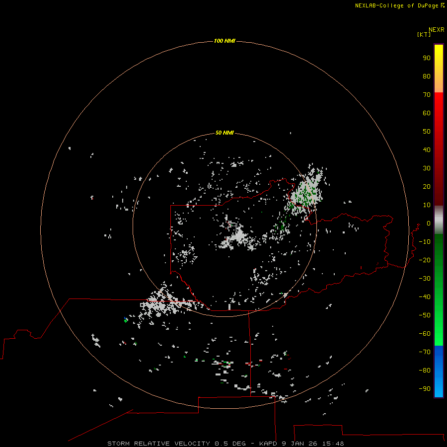Click the -80 value on the velocity scale

click(x=425, y=371)
